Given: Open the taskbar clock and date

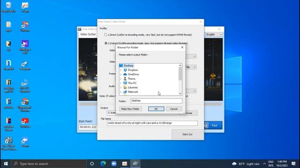Looking at the screenshot, I should tap(282, 164).
